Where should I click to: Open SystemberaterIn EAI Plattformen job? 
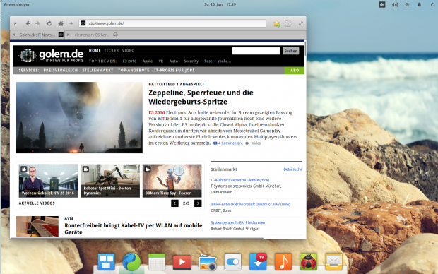(237, 222)
